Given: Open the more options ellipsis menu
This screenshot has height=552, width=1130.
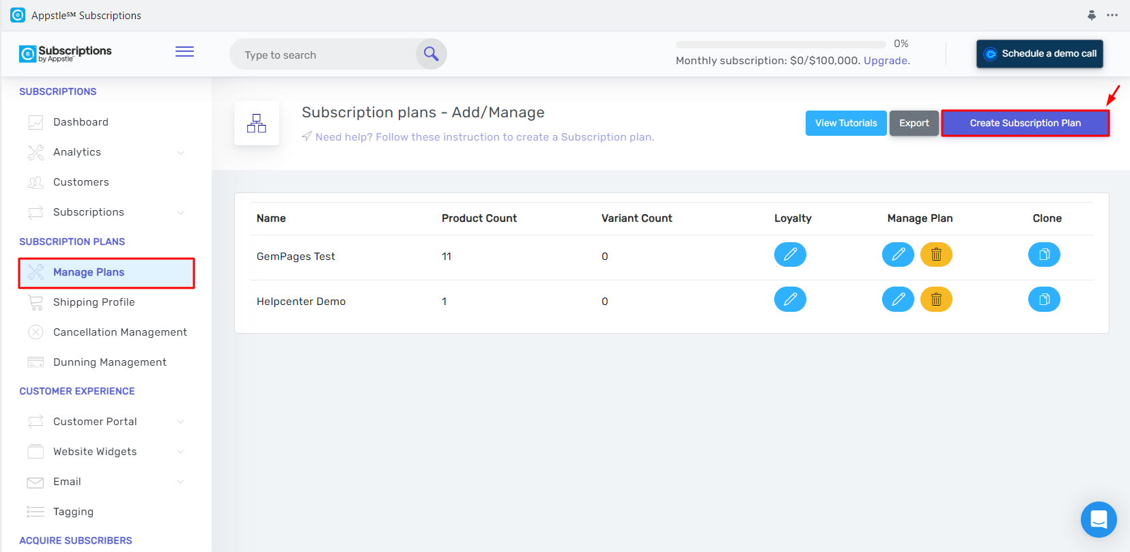Looking at the screenshot, I should pos(1112,15).
